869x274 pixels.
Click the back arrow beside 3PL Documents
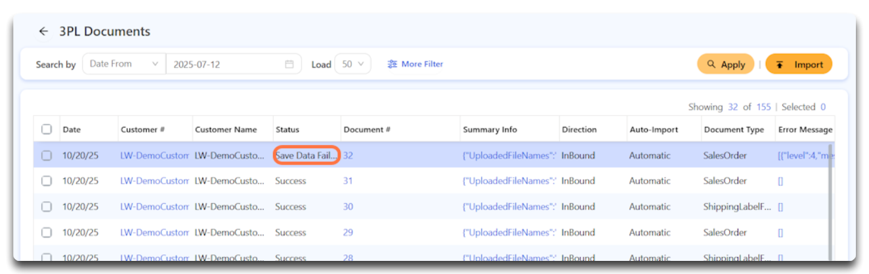43,31
